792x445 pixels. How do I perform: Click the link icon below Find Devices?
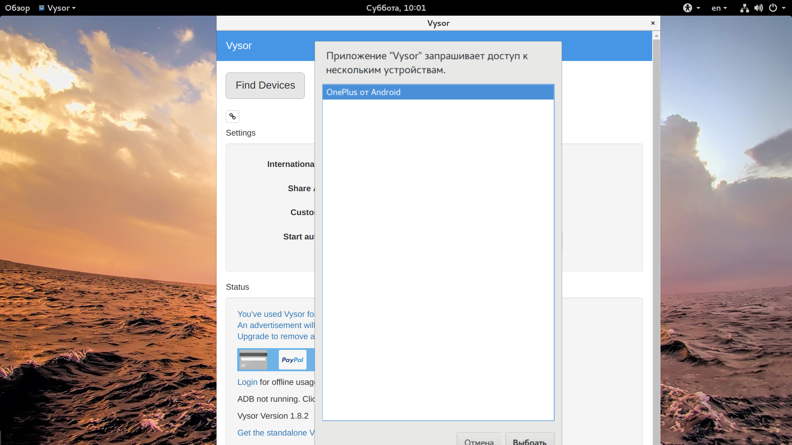click(x=232, y=117)
